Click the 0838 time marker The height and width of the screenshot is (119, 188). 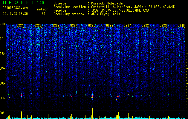click(x=145, y=26)
